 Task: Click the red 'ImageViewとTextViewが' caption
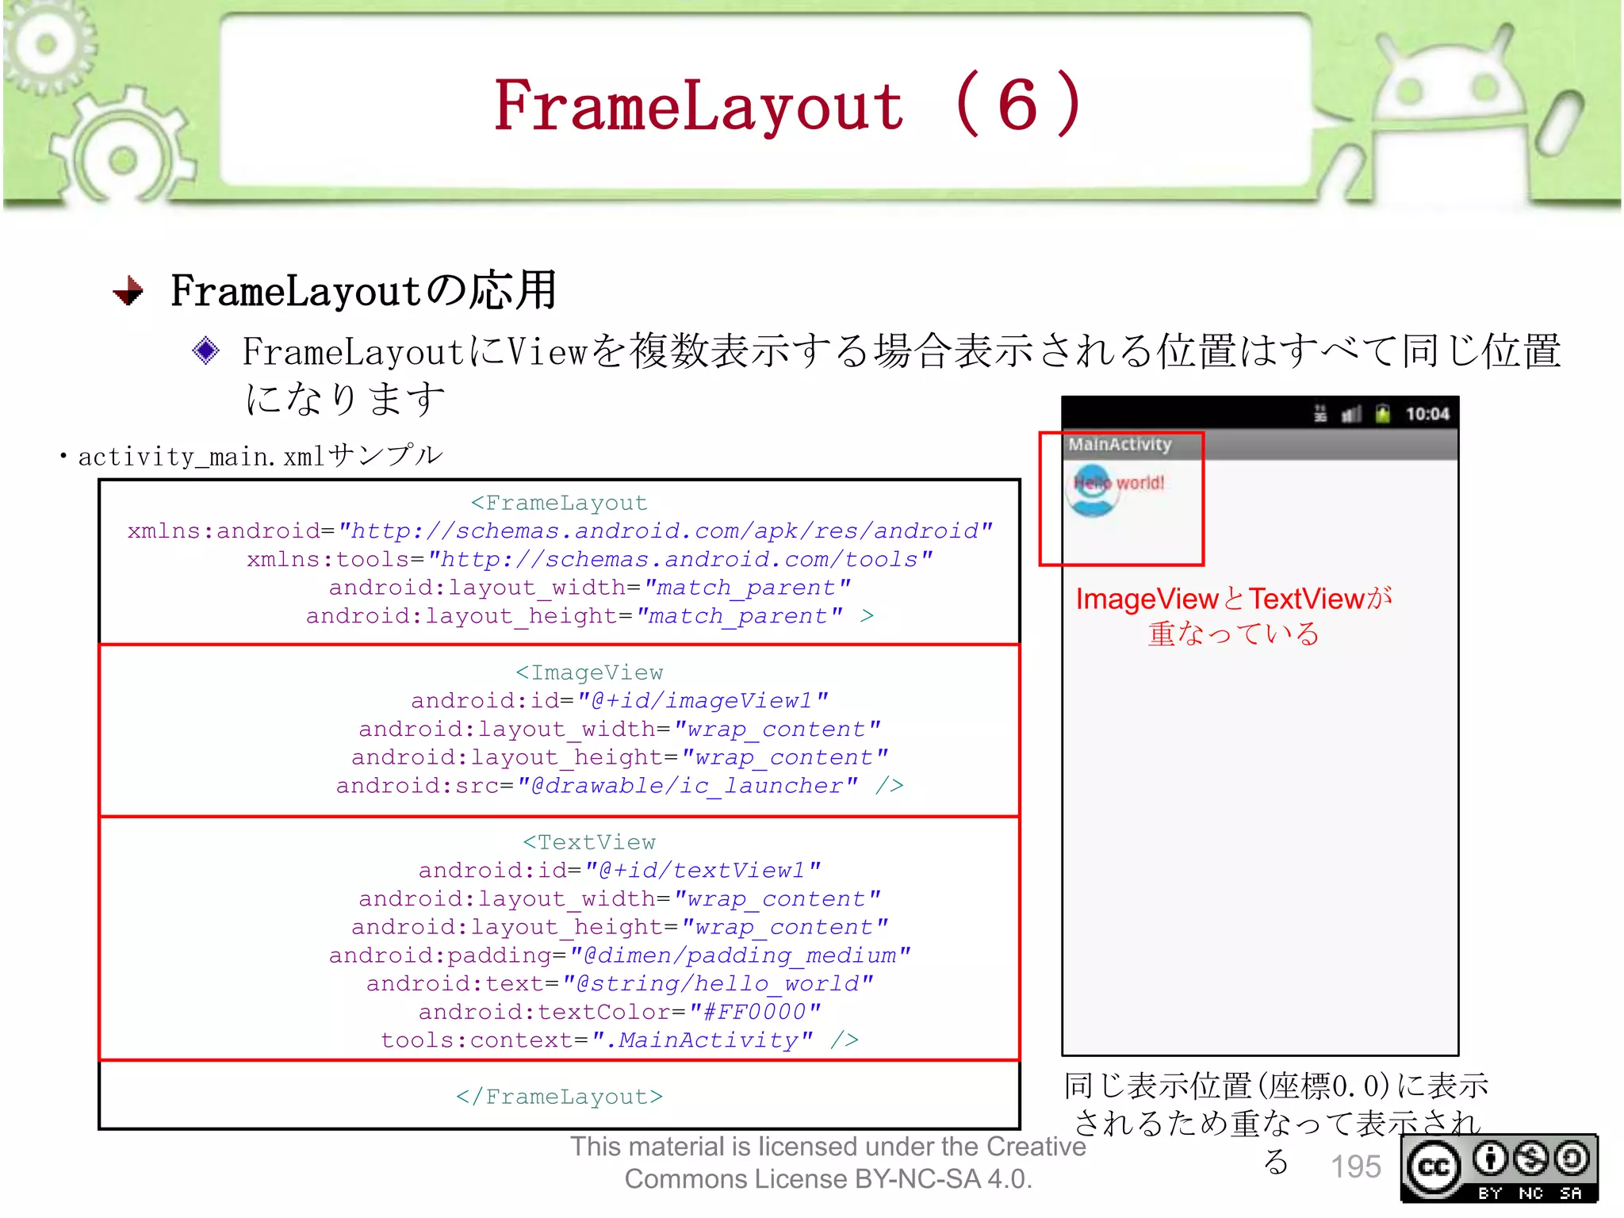pos(1234,599)
